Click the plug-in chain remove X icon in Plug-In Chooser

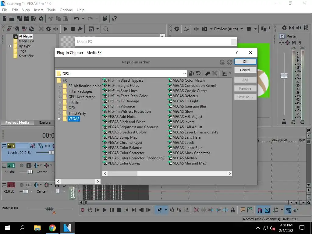(215, 73)
